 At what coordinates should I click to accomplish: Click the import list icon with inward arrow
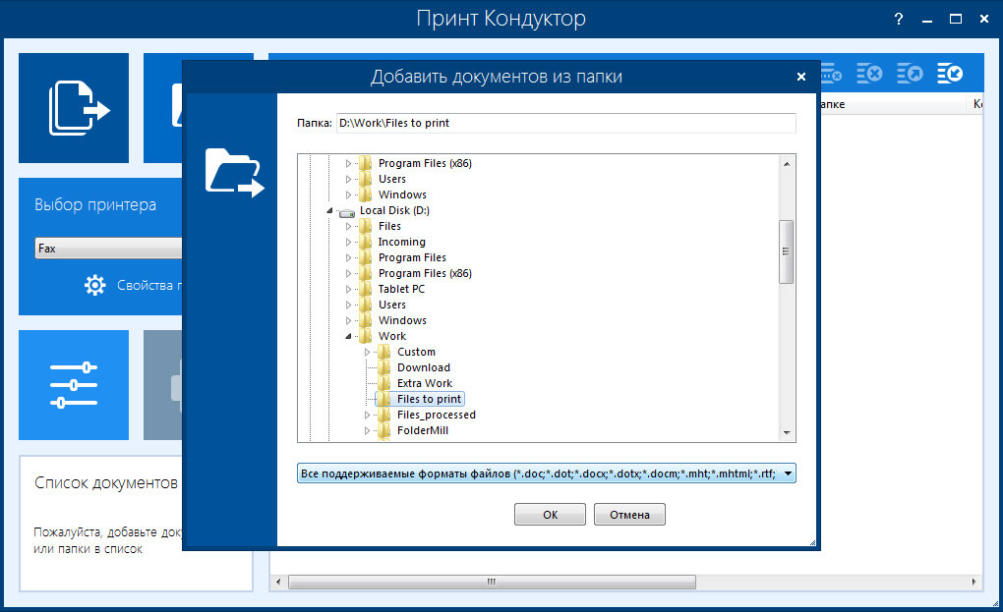[x=950, y=74]
